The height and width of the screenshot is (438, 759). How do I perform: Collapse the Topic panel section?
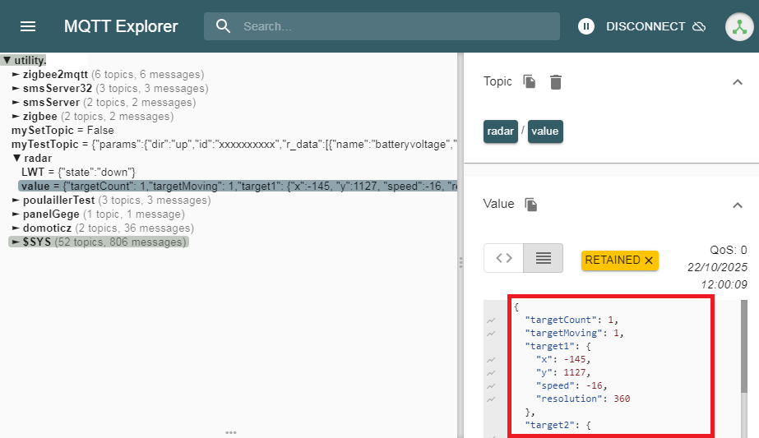[737, 81]
